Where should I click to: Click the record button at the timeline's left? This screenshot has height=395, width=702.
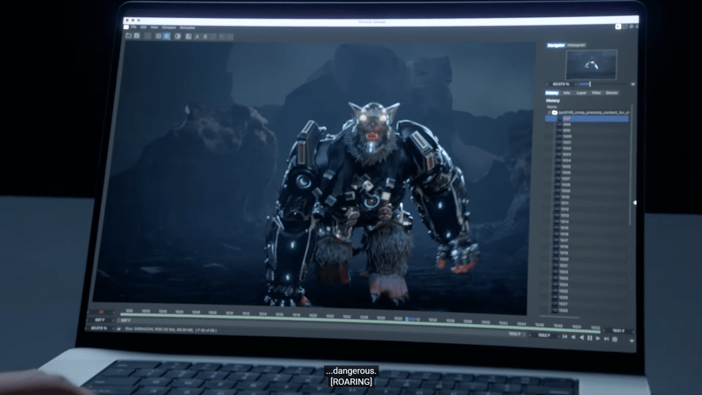pyautogui.click(x=100, y=311)
